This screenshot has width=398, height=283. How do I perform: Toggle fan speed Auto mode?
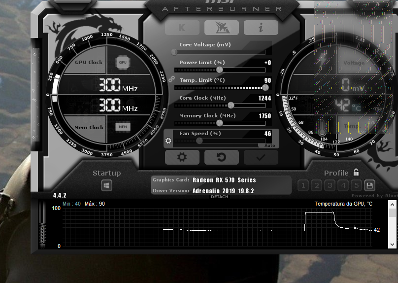269,145
